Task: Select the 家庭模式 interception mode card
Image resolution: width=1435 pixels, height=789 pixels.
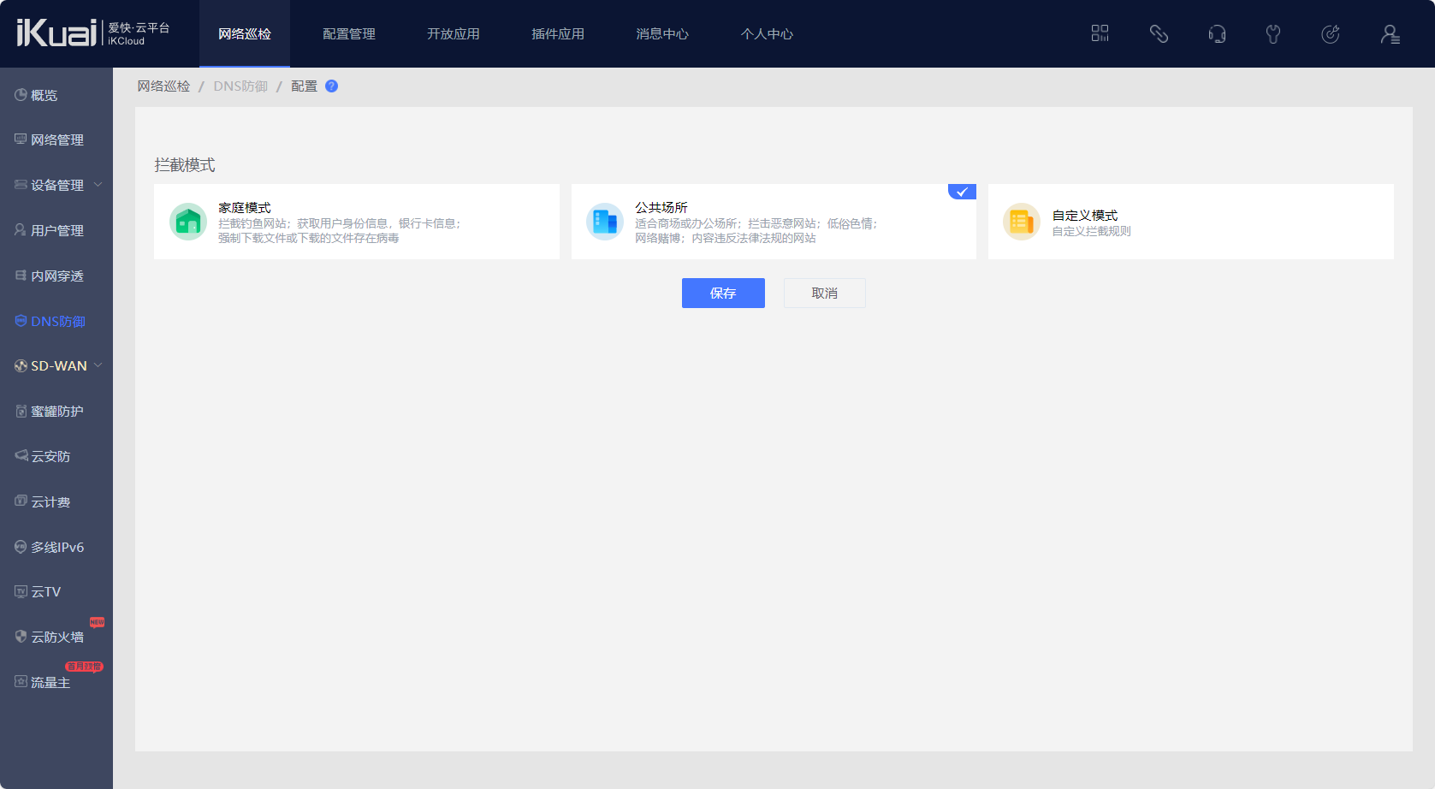Action: coord(357,222)
